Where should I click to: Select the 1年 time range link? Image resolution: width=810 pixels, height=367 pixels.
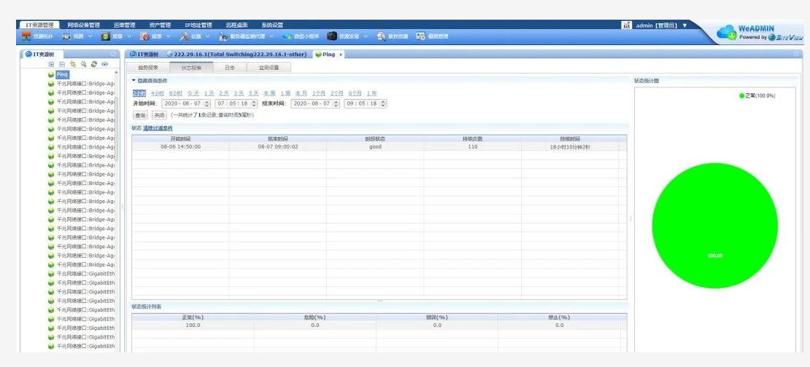coord(371,93)
